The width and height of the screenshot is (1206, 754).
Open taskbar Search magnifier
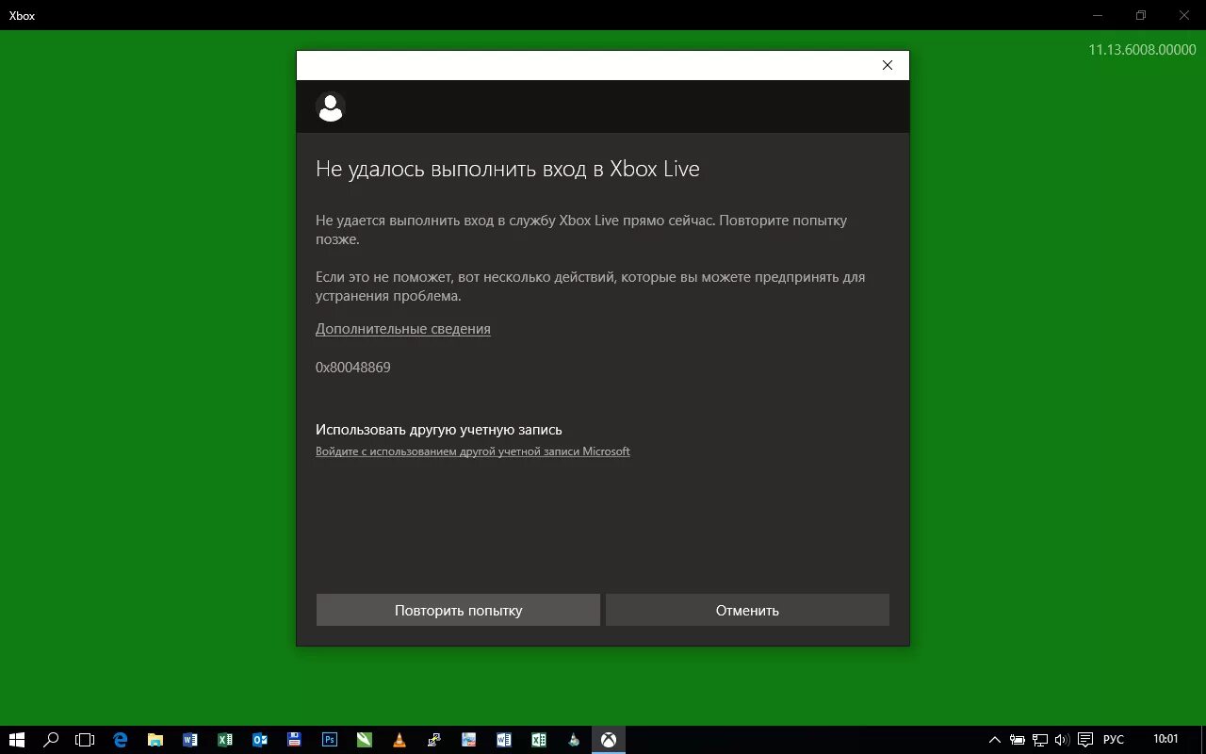coord(52,740)
